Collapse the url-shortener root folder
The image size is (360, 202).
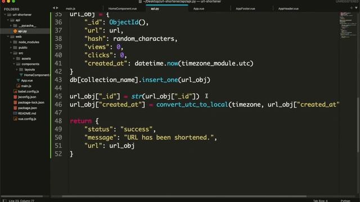click(x=5, y=15)
